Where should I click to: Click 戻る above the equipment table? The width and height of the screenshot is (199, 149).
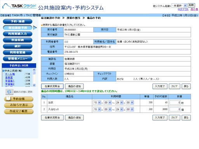click(186, 87)
